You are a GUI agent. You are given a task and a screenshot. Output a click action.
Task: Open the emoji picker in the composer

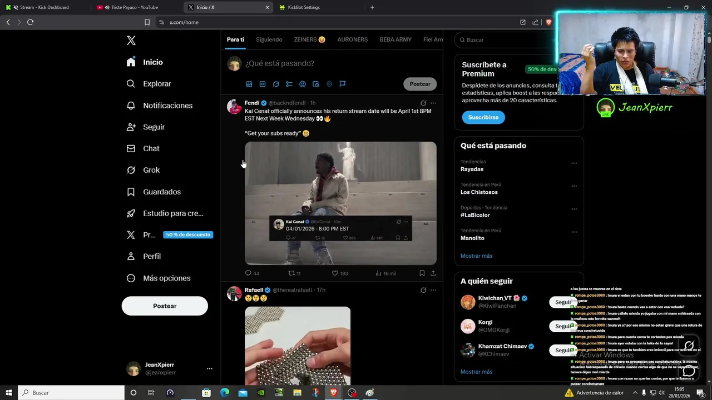pyautogui.click(x=303, y=84)
